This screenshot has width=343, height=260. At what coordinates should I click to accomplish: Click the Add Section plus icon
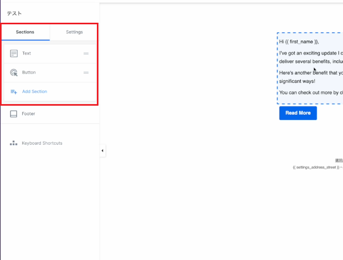(14, 92)
